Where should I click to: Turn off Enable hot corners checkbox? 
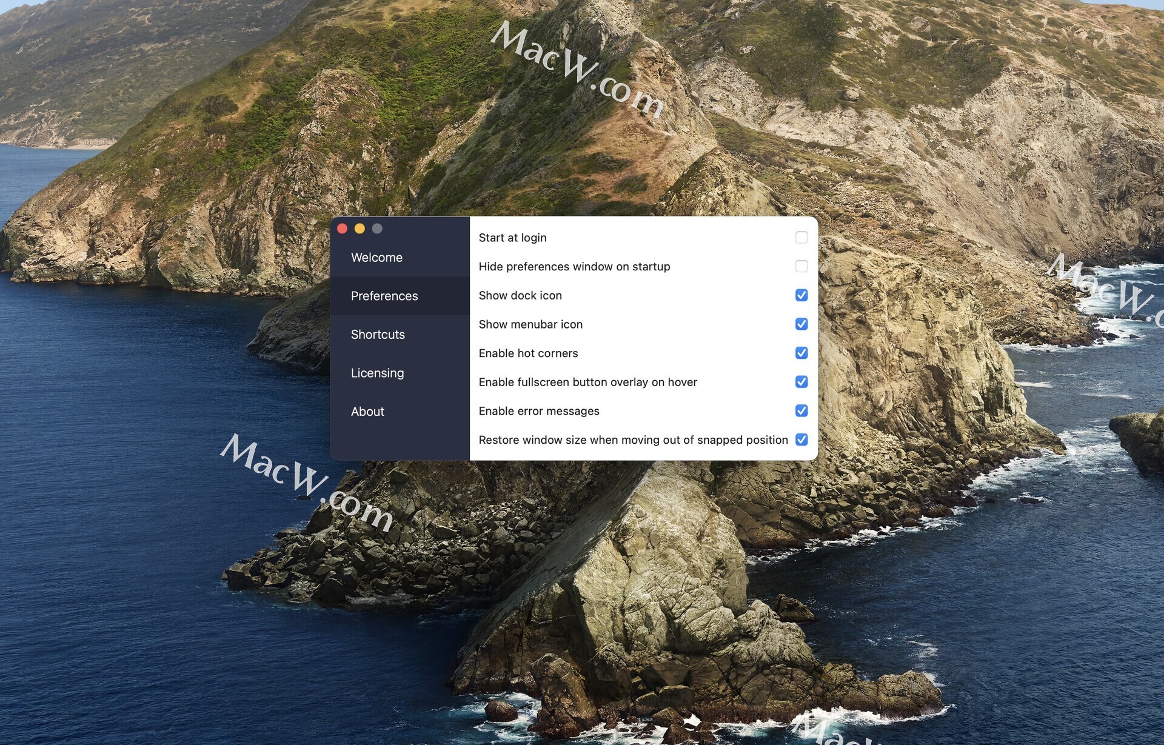pos(801,353)
